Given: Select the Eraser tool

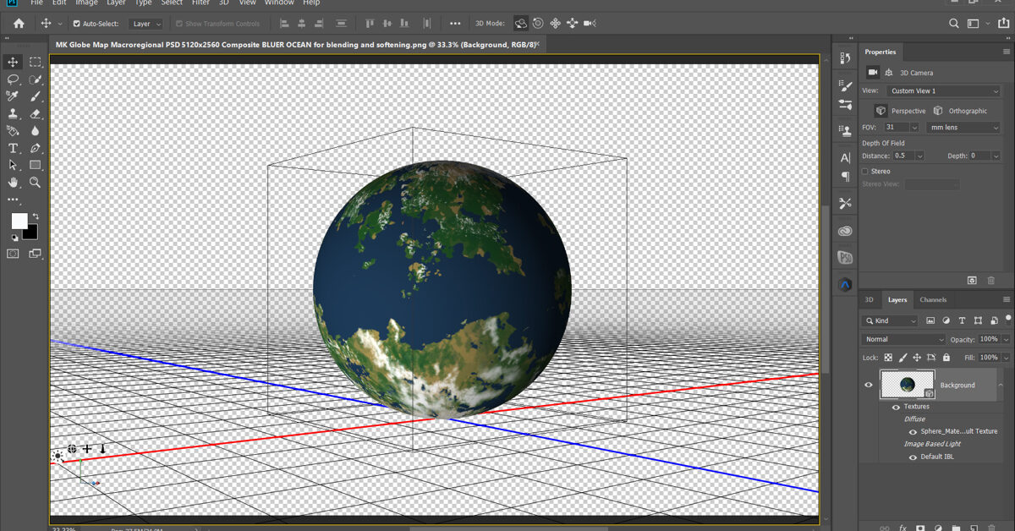Looking at the screenshot, I should (35, 115).
